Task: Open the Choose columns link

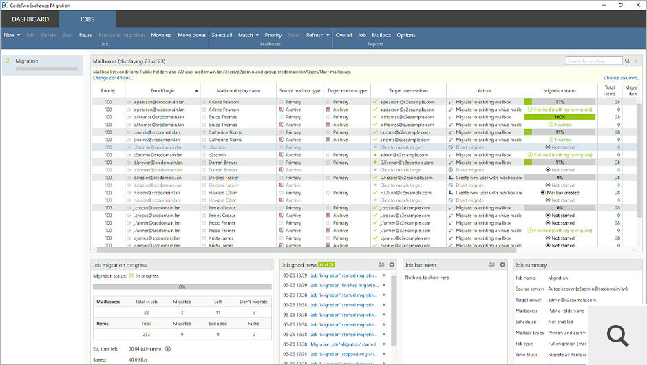Action: [621, 78]
